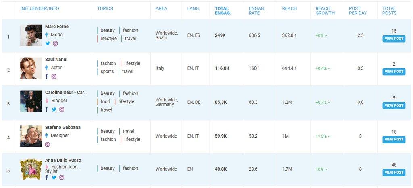Image resolution: width=413 pixels, height=188 pixels.
Task: Open Caroline Daur's profile name link
Action: coord(66,93)
